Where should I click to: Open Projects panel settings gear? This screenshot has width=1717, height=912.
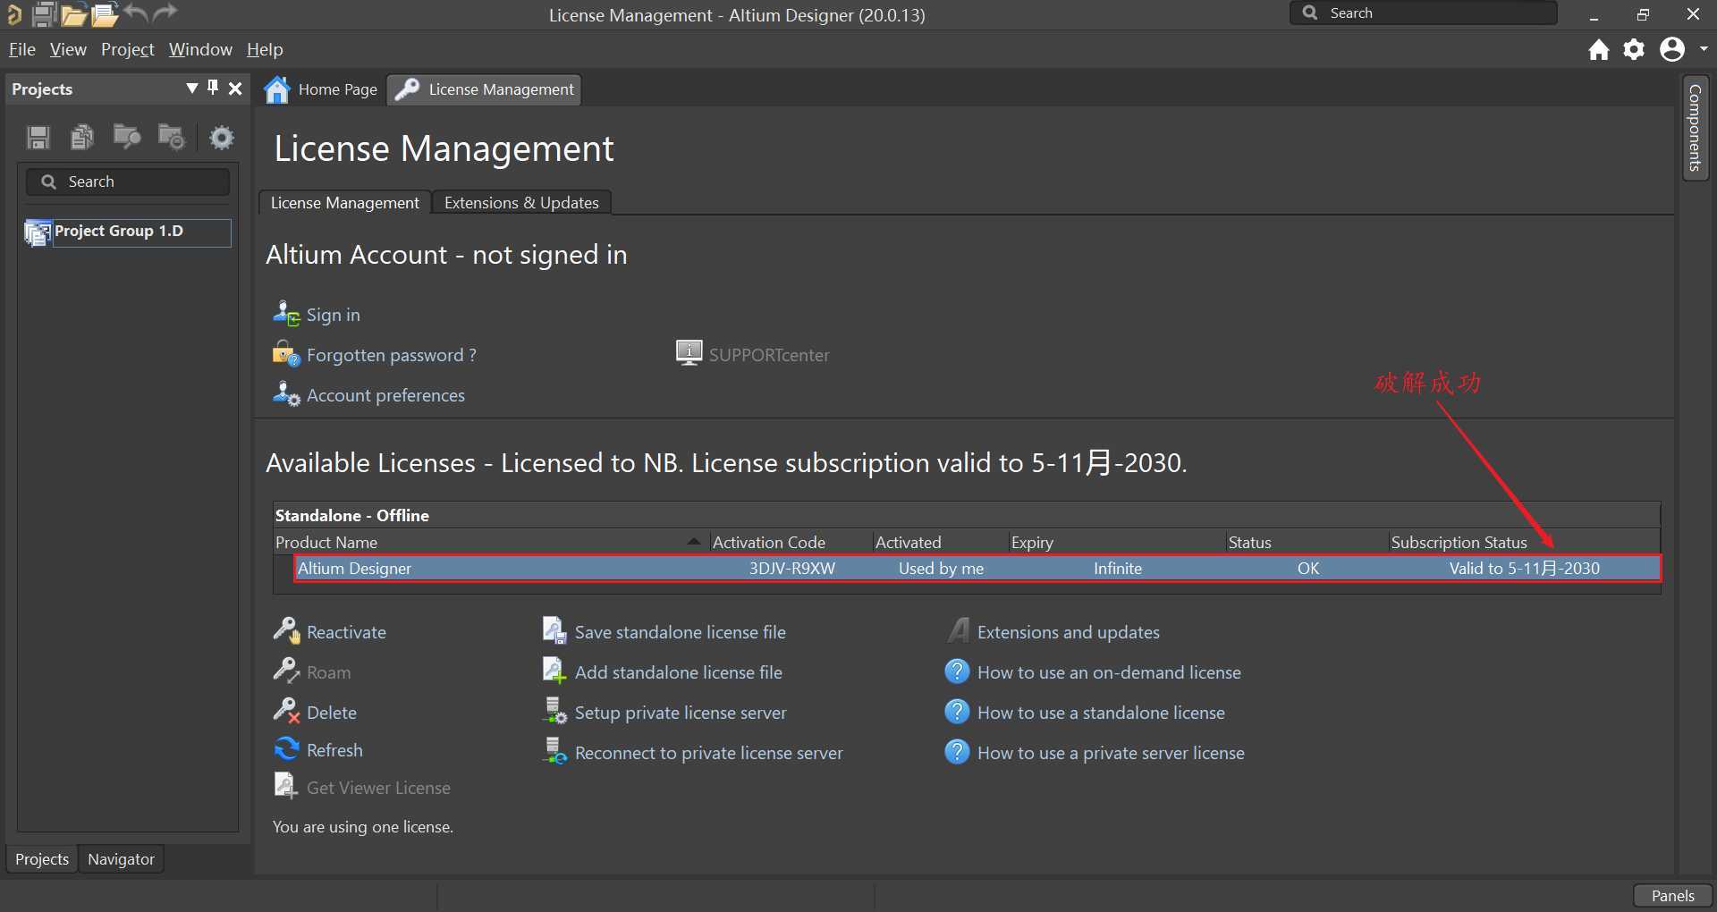coord(221,137)
